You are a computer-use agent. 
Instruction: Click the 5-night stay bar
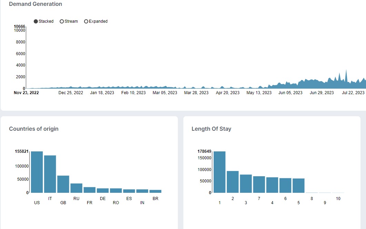(298, 186)
